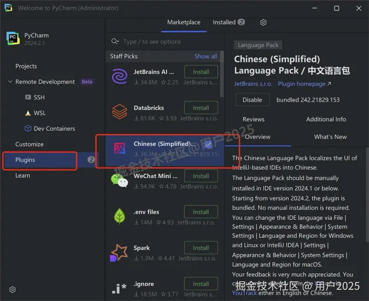Screen dimensions: 369x301
Task: Open the Learn section
Action: click(x=23, y=175)
